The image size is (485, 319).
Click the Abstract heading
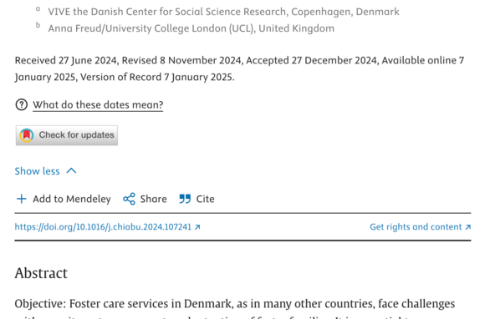tap(41, 273)
